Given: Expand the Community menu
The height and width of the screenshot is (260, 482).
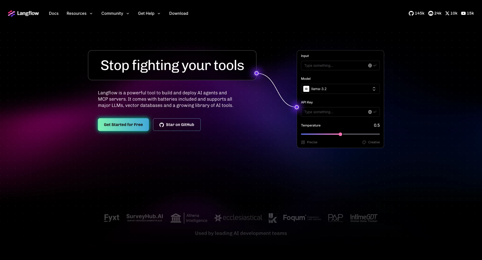Looking at the screenshot, I should pos(115,13).
